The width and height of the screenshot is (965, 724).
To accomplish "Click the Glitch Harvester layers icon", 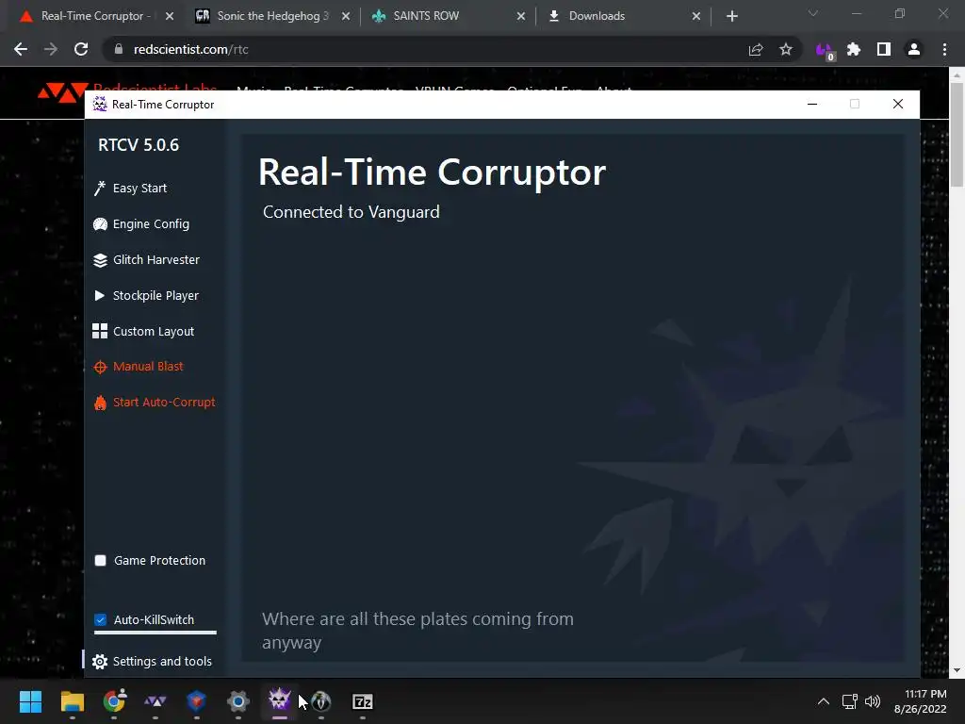I will click(x=100, y=260).
